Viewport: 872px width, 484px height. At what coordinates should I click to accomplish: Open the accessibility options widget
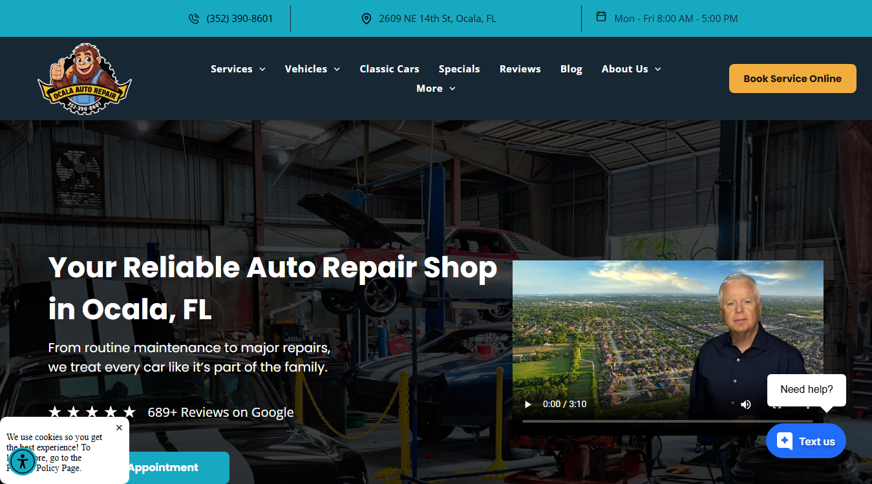23,461
